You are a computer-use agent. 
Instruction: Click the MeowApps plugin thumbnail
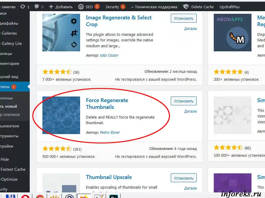(x=232, y=33)
